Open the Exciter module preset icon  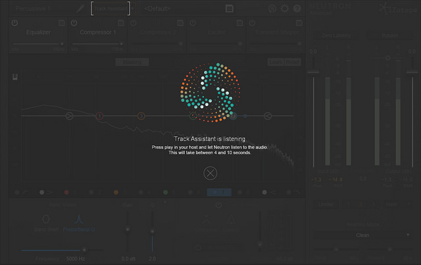tap(239, 23)
